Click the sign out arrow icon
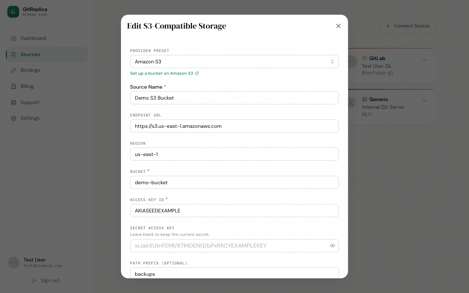The image size is (469, 293). 34,280
